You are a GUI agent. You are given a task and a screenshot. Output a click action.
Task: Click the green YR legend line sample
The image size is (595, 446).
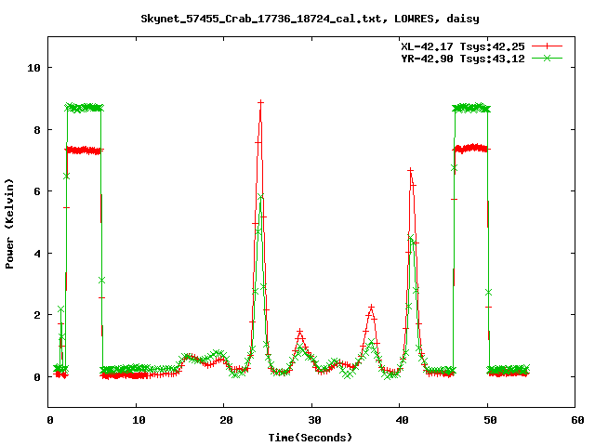547,58
